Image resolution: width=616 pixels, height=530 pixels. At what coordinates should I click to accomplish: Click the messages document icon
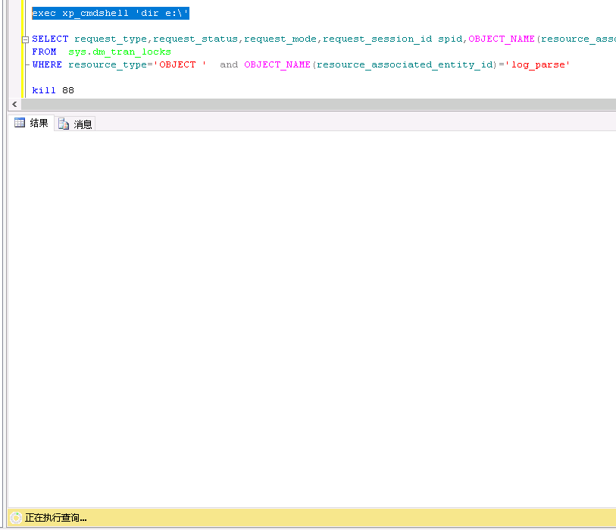tap(64, 124)
